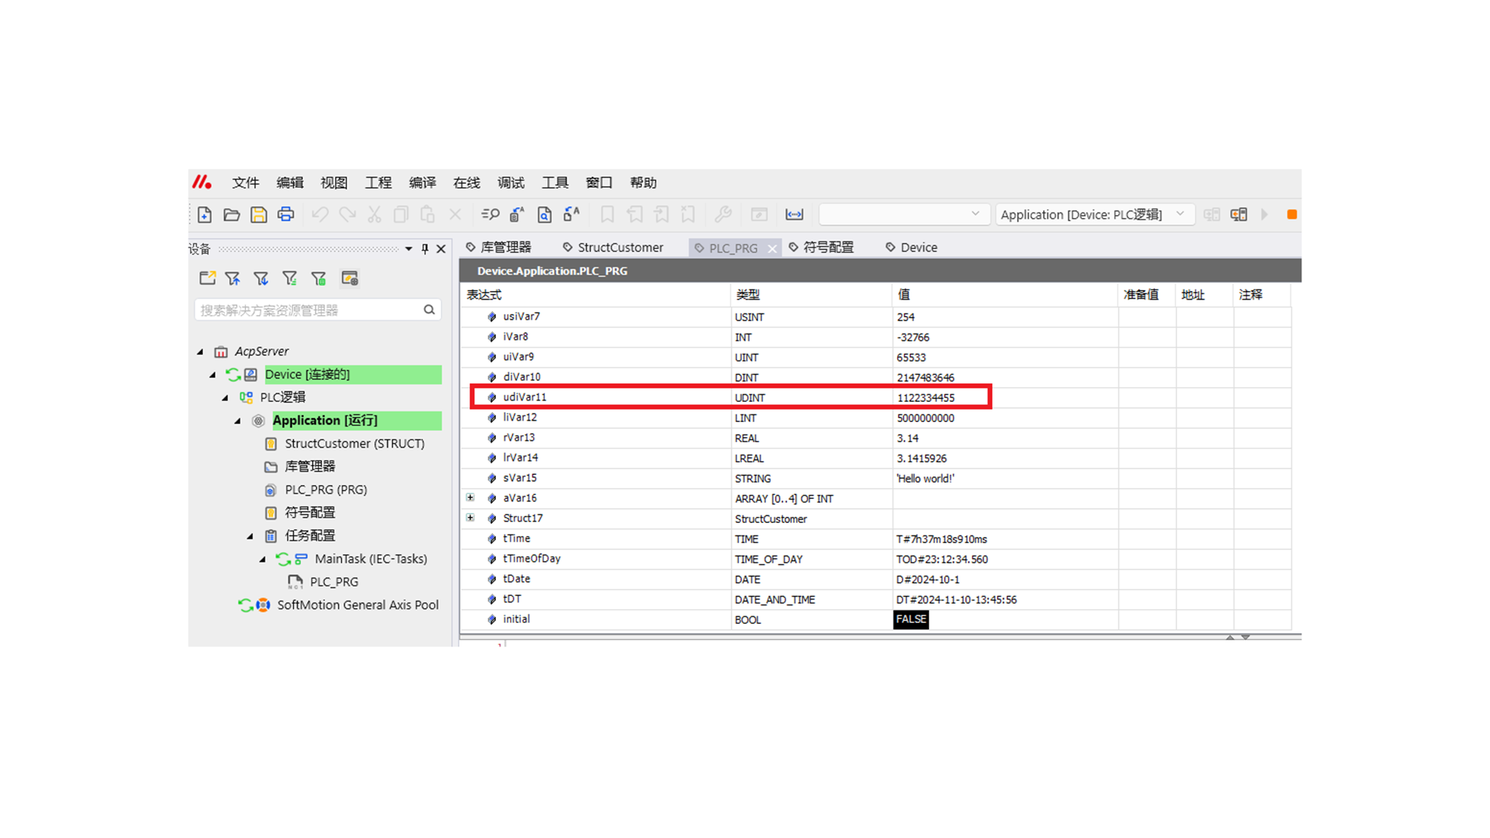Switch to the 符号配置 tab
1490x838 pixels.
821,248
